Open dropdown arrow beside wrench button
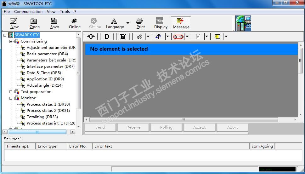The height and width of the screenshot is (174, 305). 148,37
